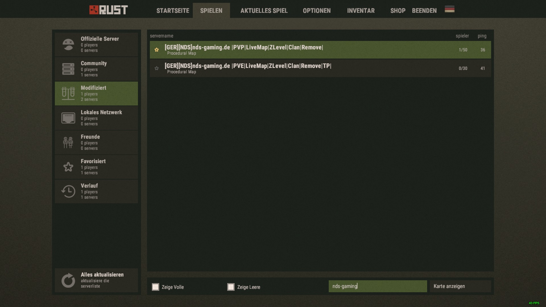Select the Community server rack icon
Screen dimensions: 546x307
[x=68, y=69]
